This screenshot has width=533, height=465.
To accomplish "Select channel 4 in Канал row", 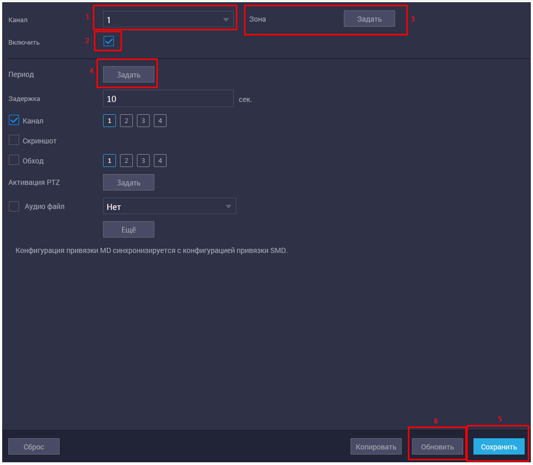I will pyautogui.click(x=160, y=120).
